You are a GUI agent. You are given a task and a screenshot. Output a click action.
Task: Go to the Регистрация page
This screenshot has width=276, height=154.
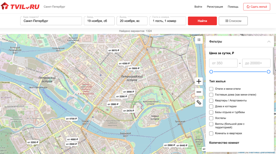pos(215,7)
